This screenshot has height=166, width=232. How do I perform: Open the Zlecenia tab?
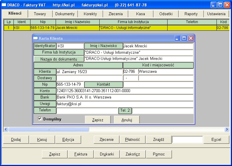(115, 14)
